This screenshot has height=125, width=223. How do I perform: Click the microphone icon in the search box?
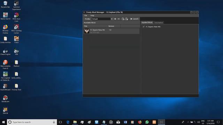[x=54, y=122]
